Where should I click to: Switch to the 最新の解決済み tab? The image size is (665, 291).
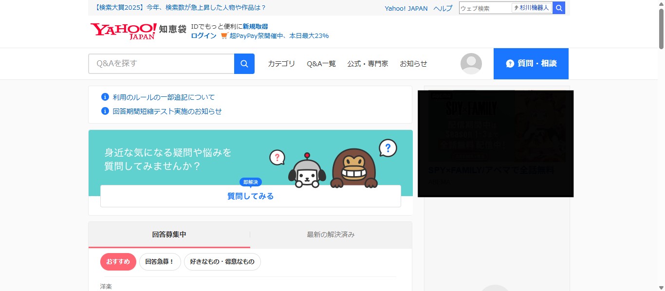[x=331, y=234]
